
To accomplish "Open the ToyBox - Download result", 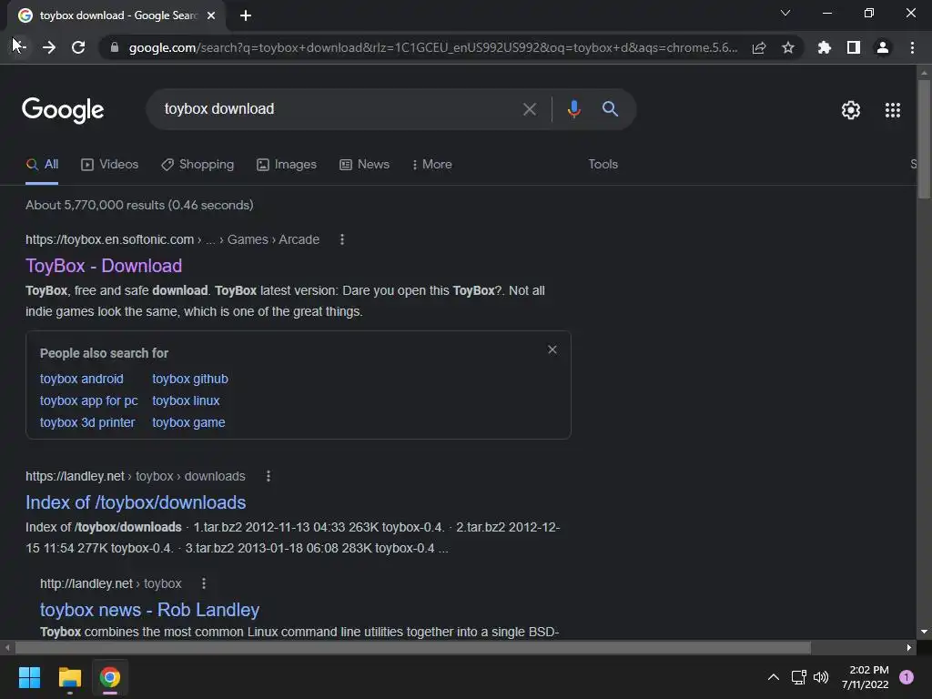I will (x=104, y=266).
